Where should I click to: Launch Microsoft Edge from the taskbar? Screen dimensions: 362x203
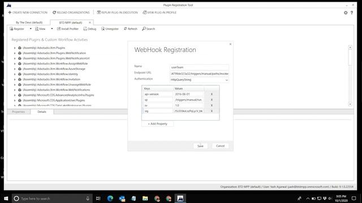[110, 198]
